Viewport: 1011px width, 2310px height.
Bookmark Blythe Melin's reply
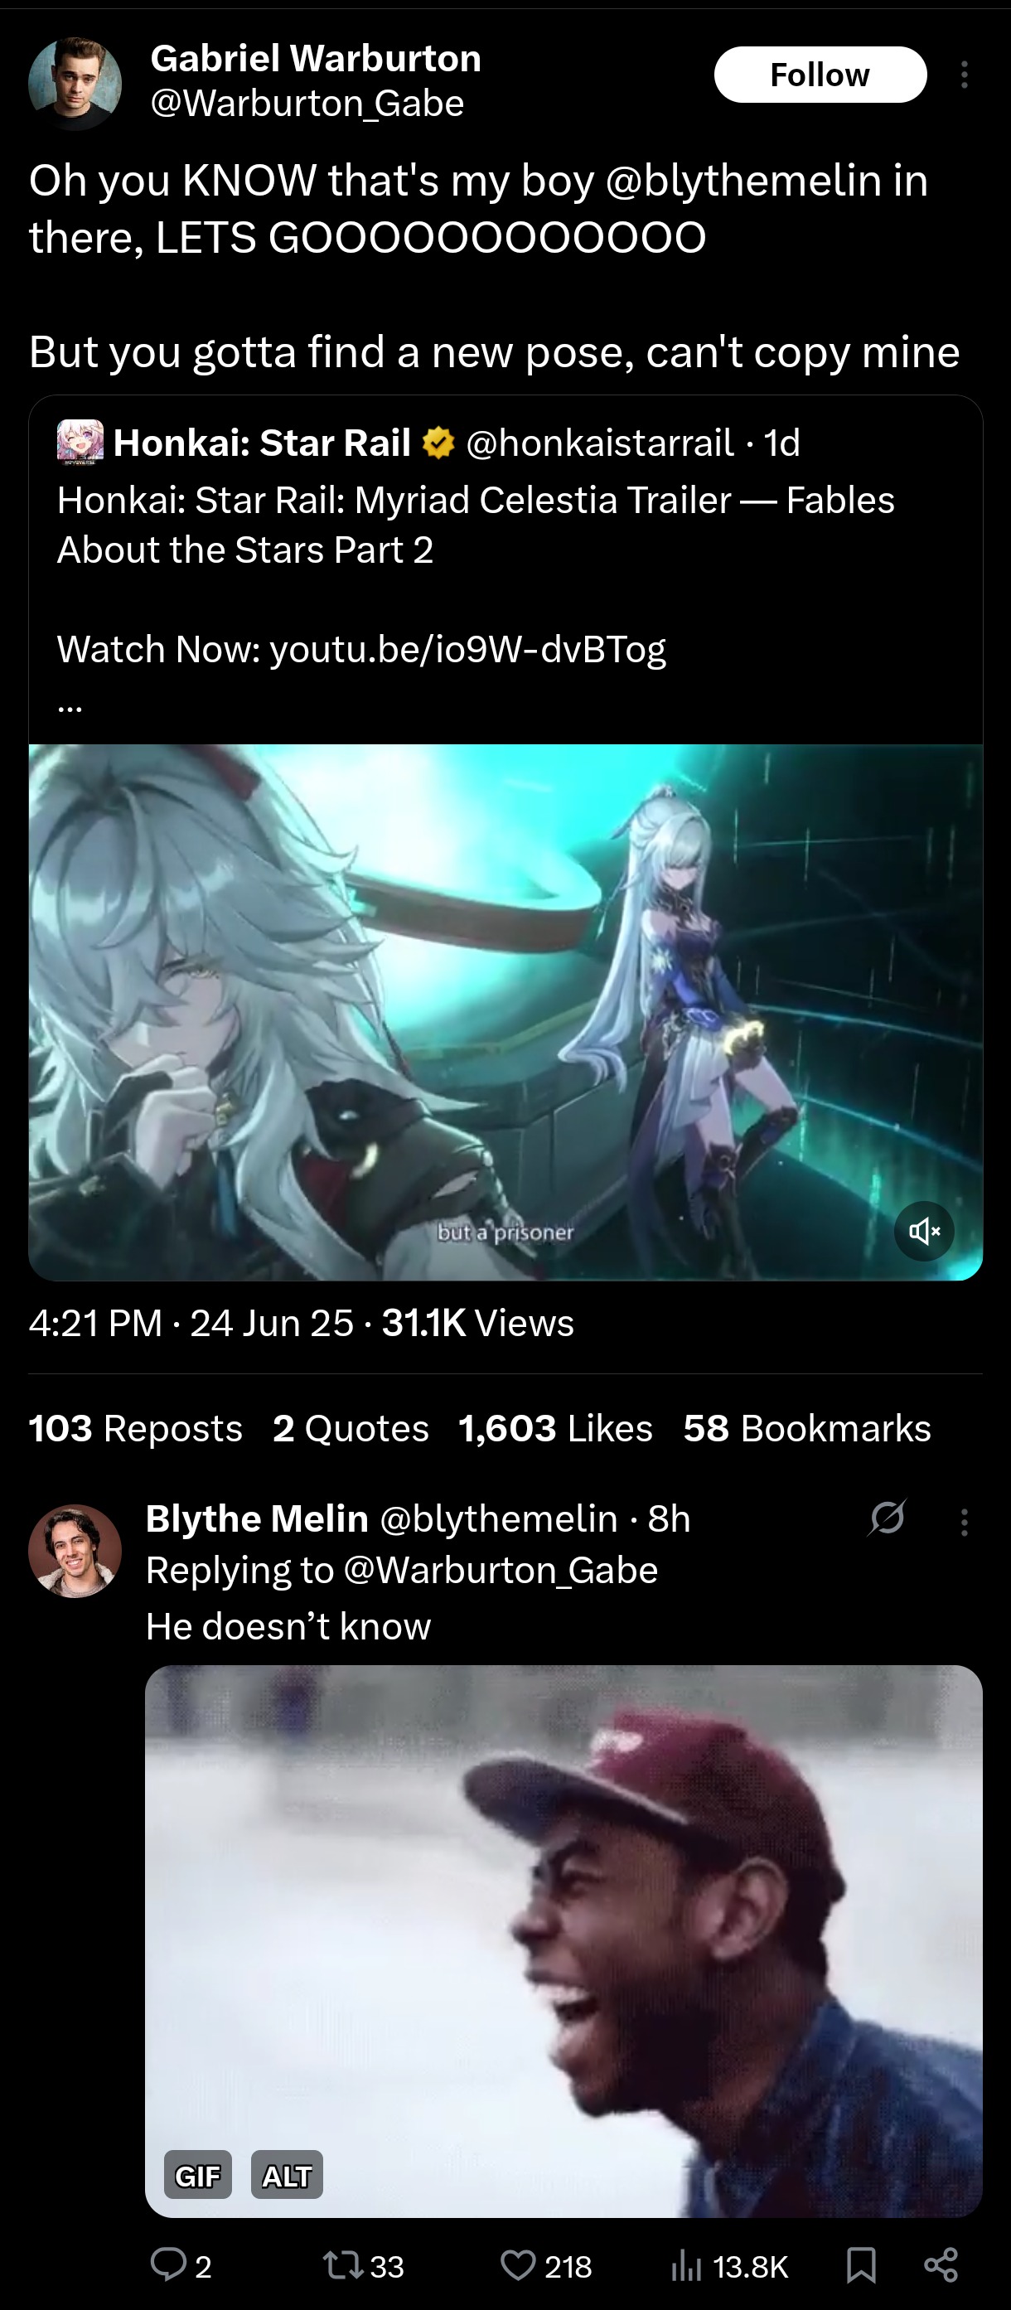click(x=860, y=2265)
